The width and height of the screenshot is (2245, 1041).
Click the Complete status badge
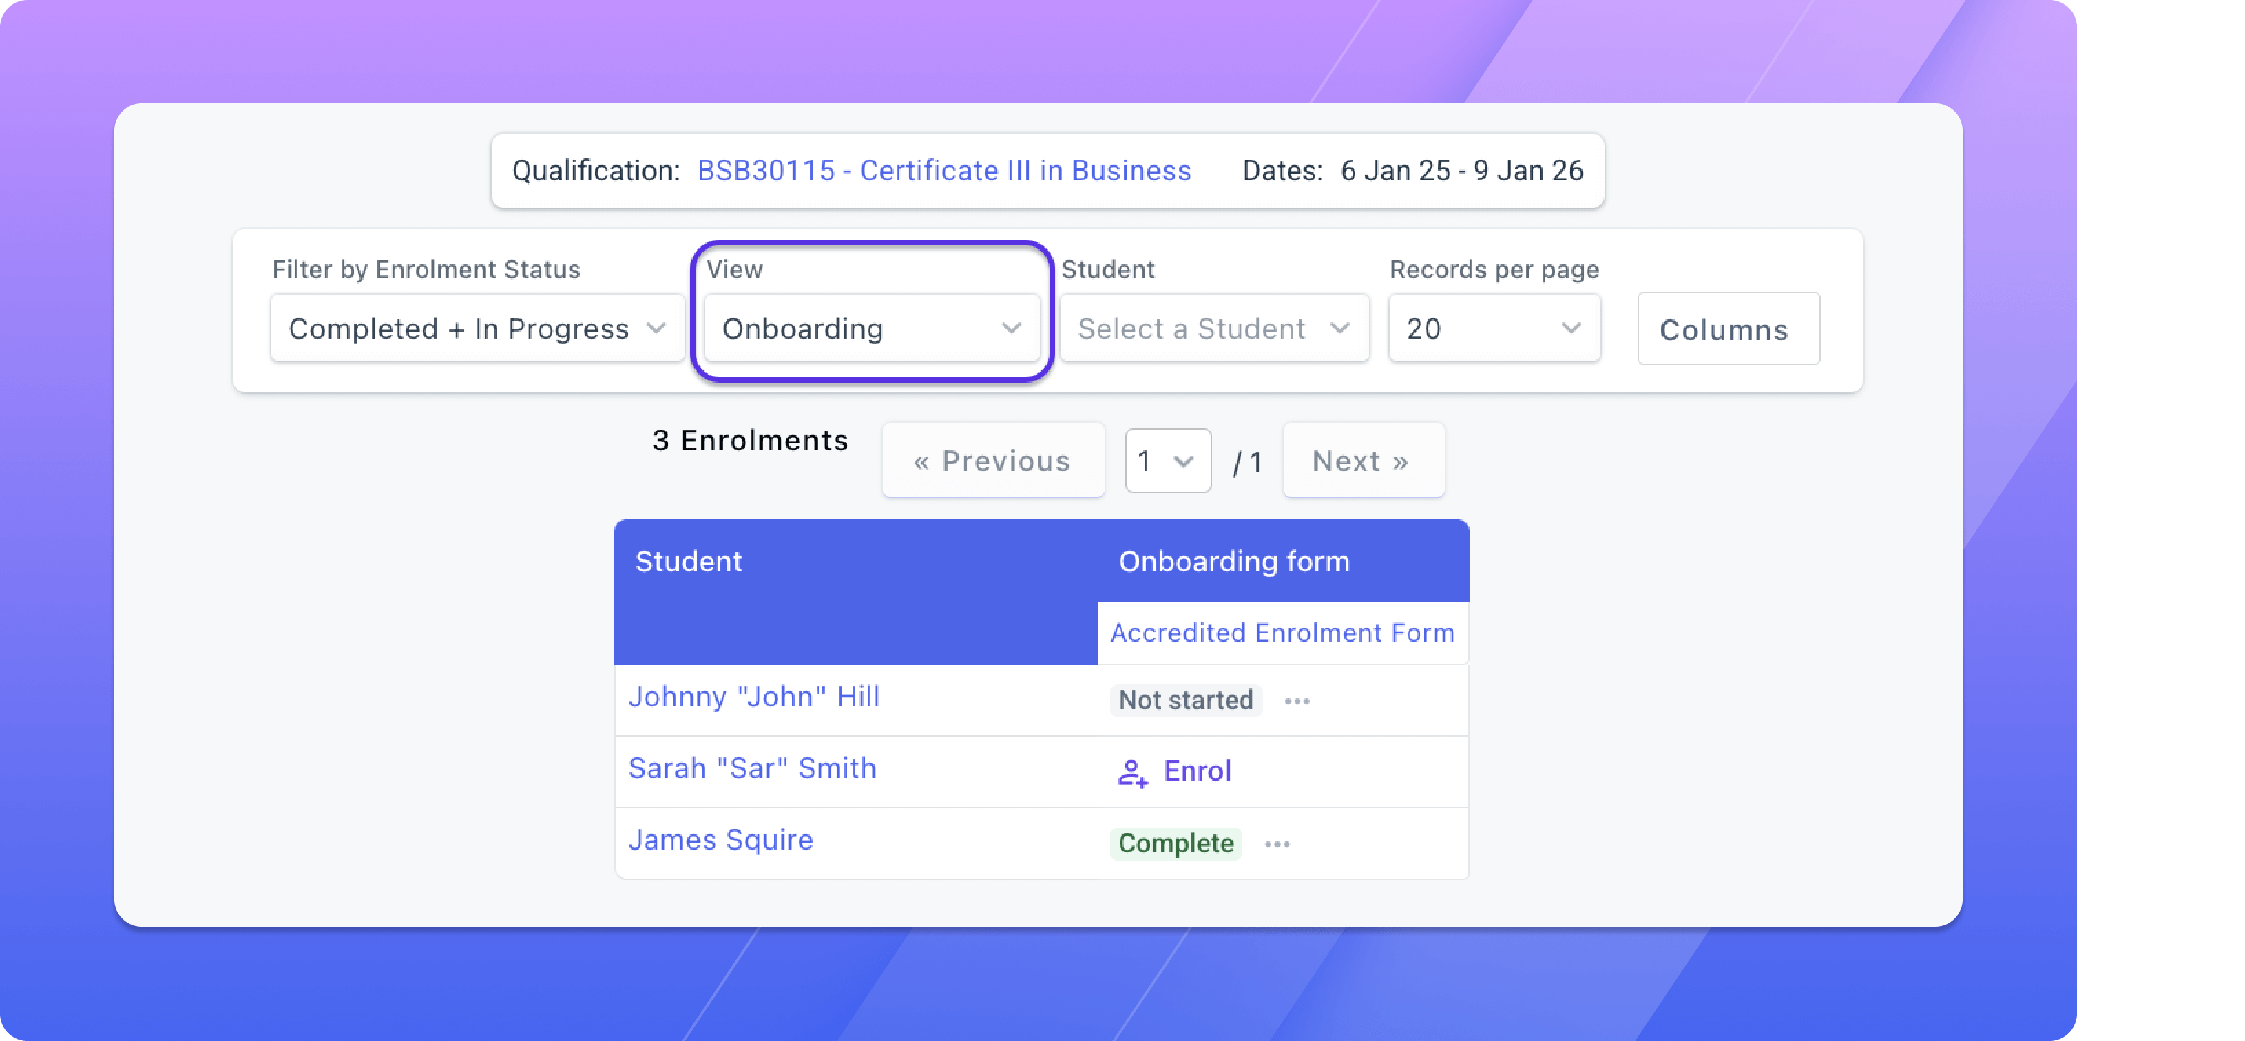click(x=1176, y=843)
